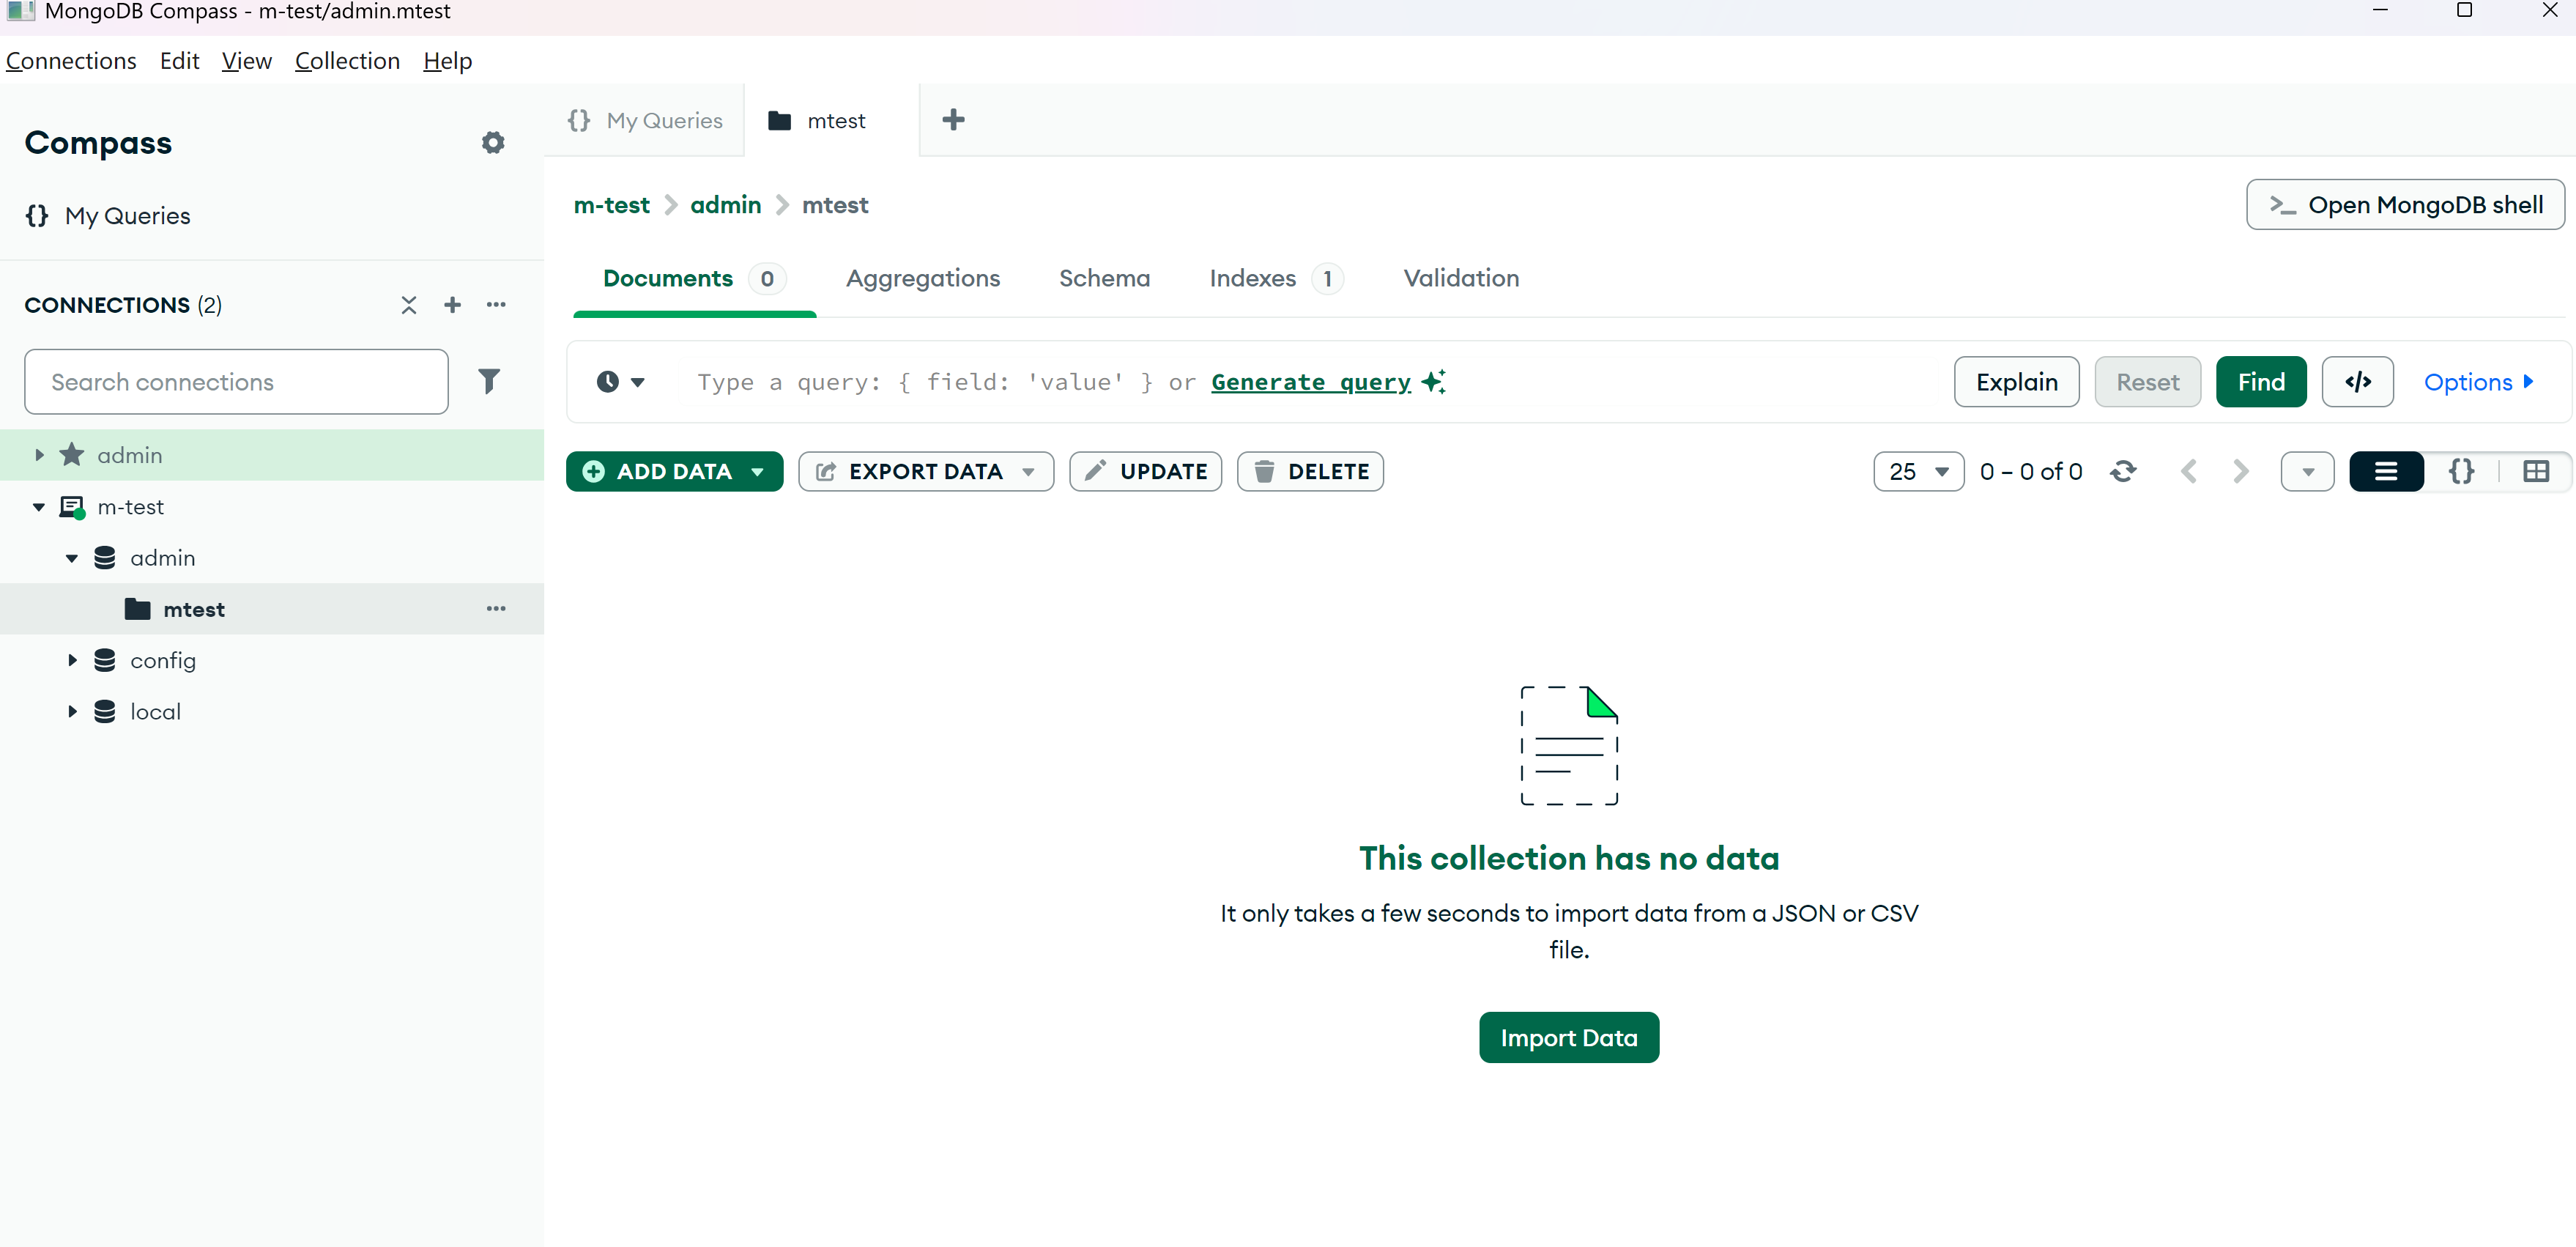Open mtest collection ellipsis options
The image size is (2576, 1247).
495,608
